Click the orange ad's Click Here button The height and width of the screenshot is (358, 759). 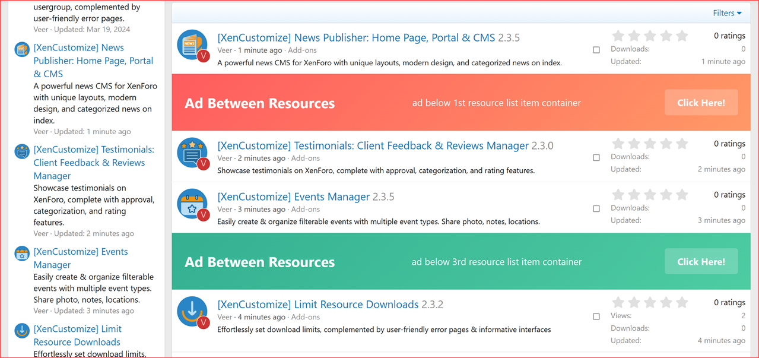click(701, 102)
